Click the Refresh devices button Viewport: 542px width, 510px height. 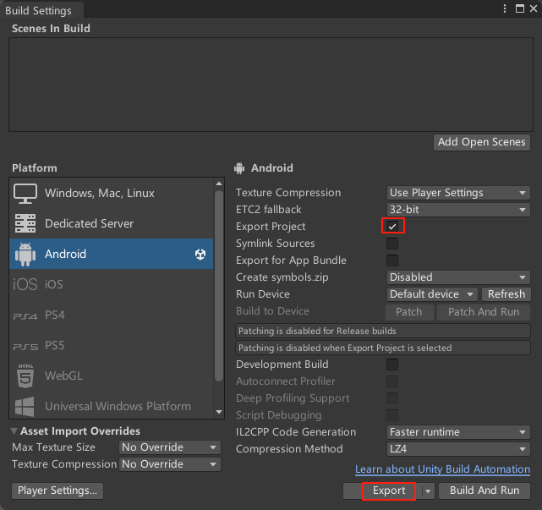point(506,294)
